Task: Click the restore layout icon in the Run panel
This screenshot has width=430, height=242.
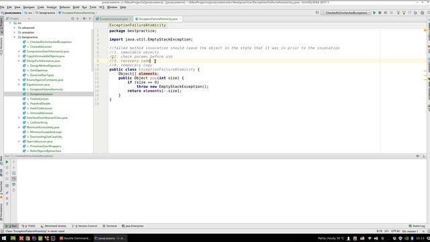Action: point(7,186)
